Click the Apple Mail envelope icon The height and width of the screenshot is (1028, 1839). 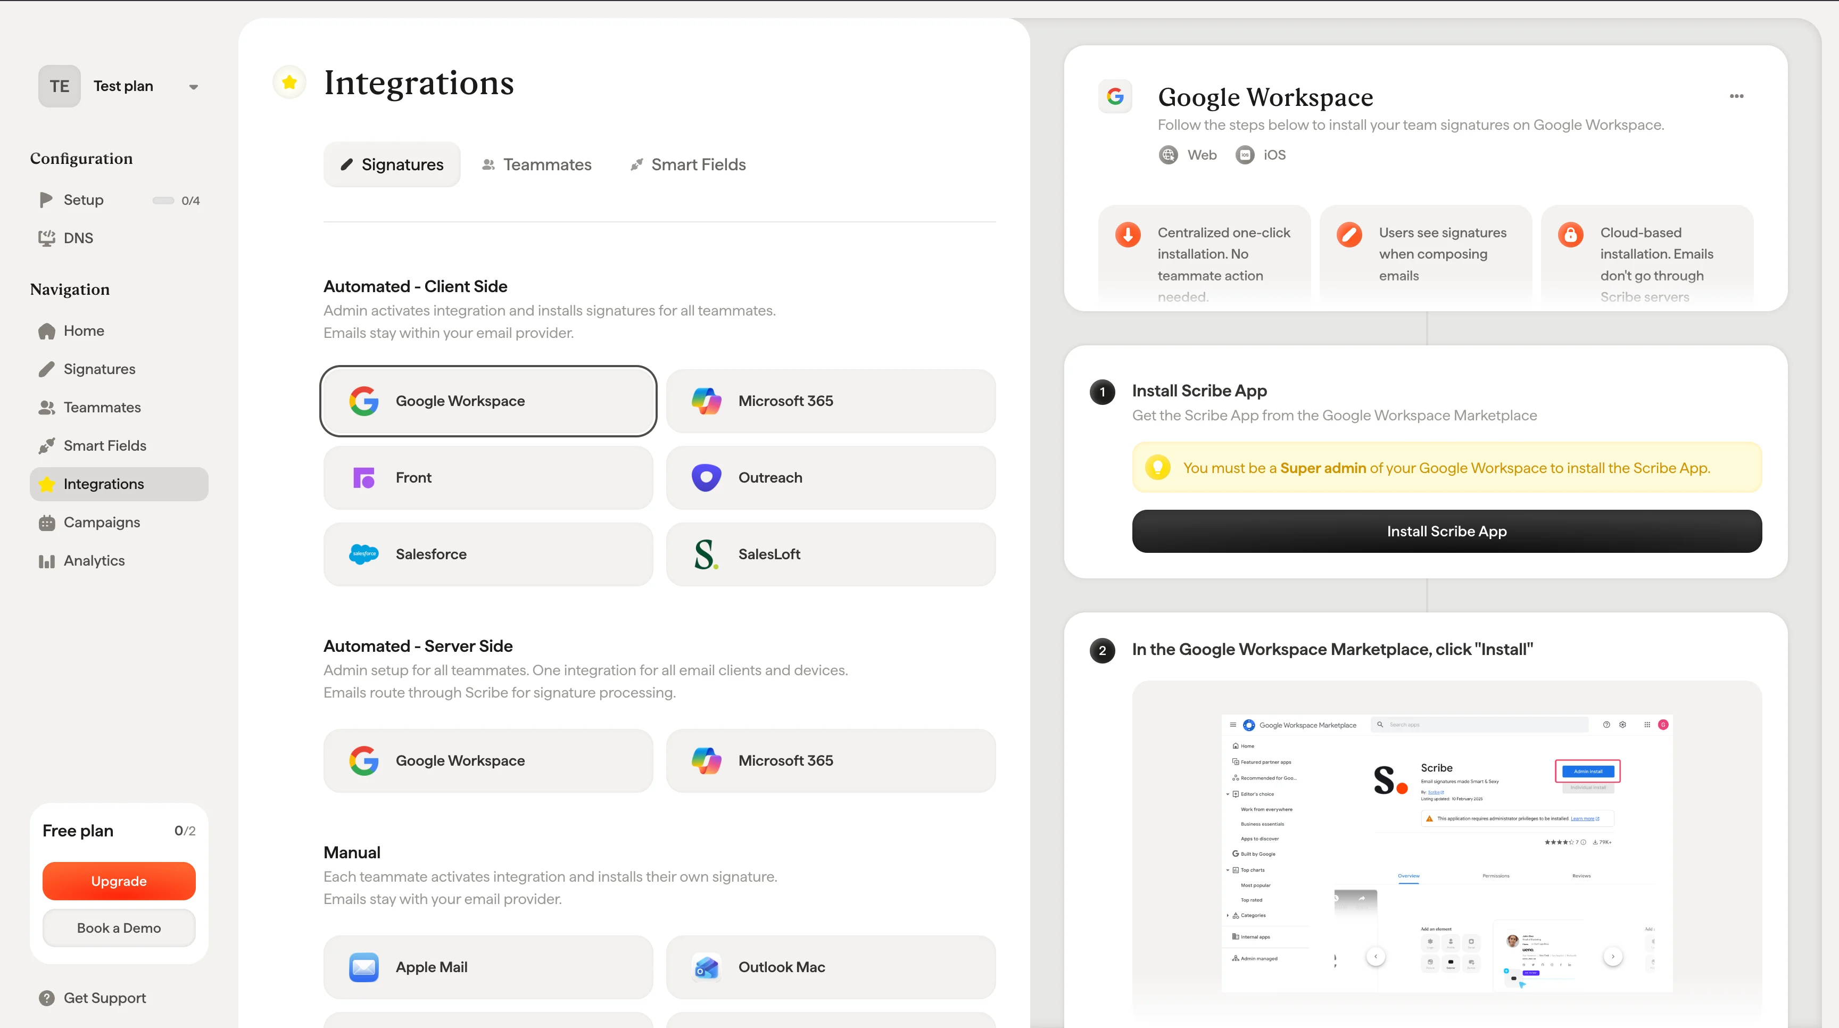[364, 967]
